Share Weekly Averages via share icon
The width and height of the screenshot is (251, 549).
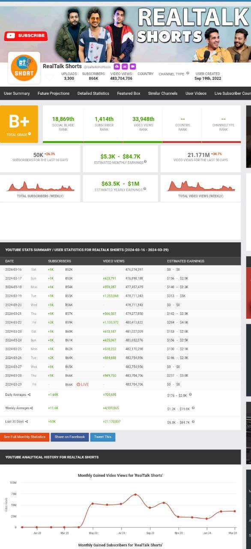pos(32,408)
